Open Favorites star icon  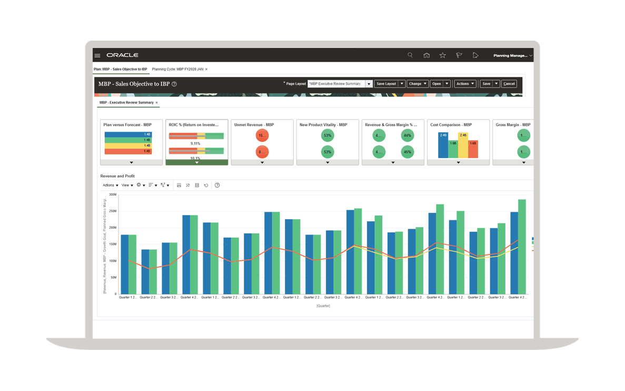[443, 55]
